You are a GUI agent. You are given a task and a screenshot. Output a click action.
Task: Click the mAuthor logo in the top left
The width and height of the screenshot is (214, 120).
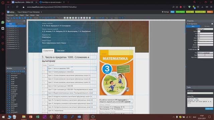[11, 12]
